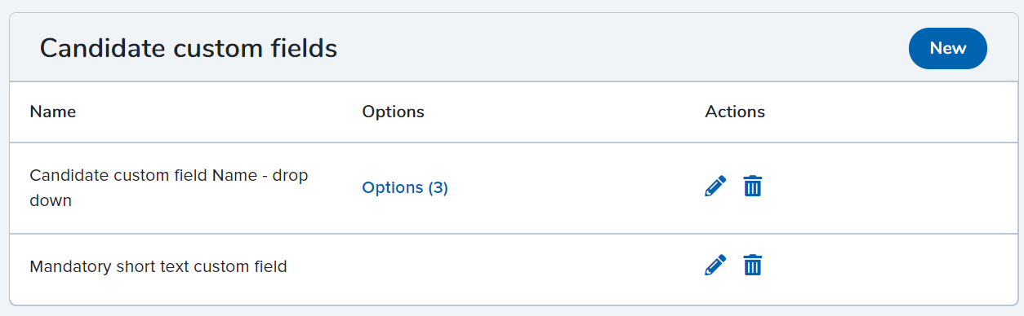Select the Mandatory short text custom field text
Screen dimensions: 1024x316
coord(158,266)
